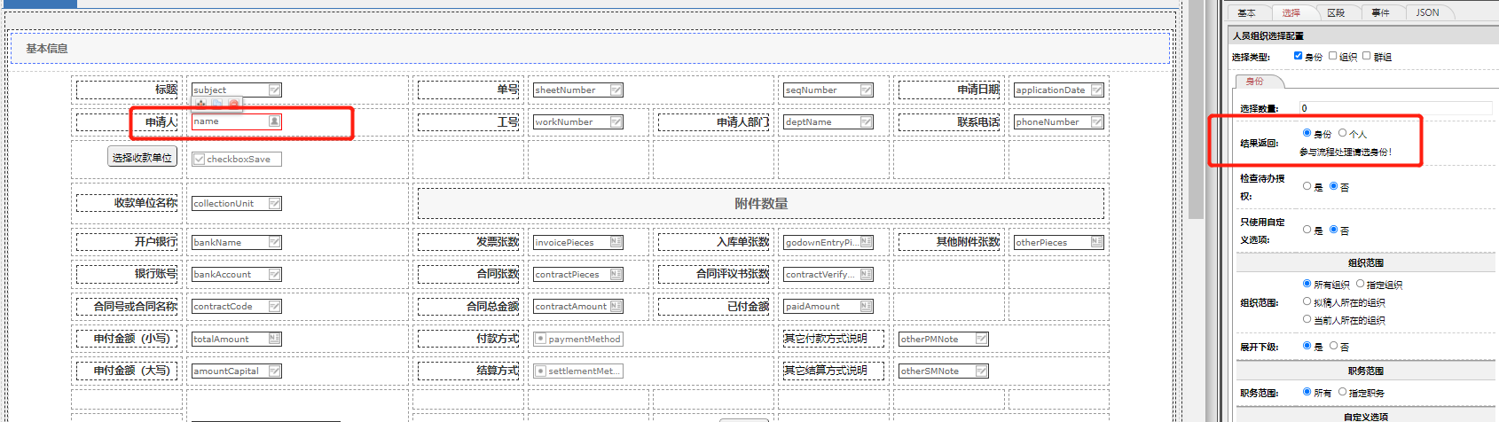
Task: Select the contractVerify... number field
Action: click(x=828, y=274)
